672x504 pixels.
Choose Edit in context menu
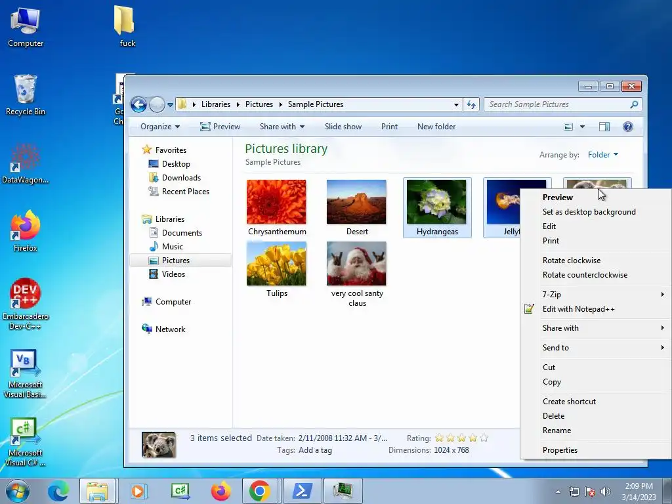coord(549,226)
